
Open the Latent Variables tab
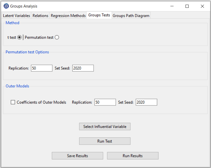tap(16, 16)
